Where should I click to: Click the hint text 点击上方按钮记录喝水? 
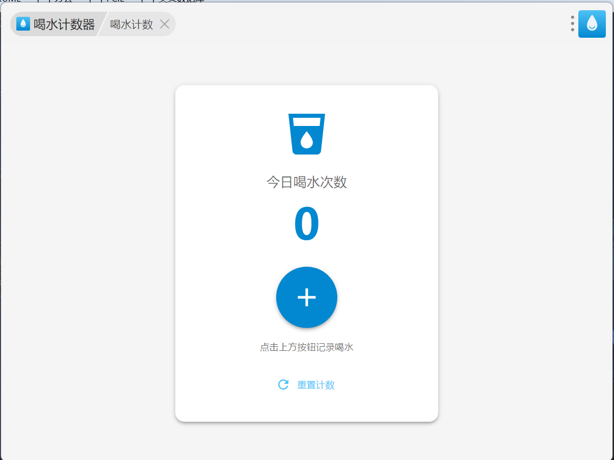pyautogui.click(x=307, y=347)
